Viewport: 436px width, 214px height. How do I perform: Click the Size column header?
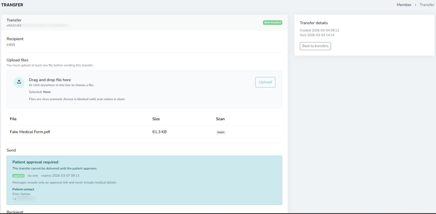[x=156, y=119]
